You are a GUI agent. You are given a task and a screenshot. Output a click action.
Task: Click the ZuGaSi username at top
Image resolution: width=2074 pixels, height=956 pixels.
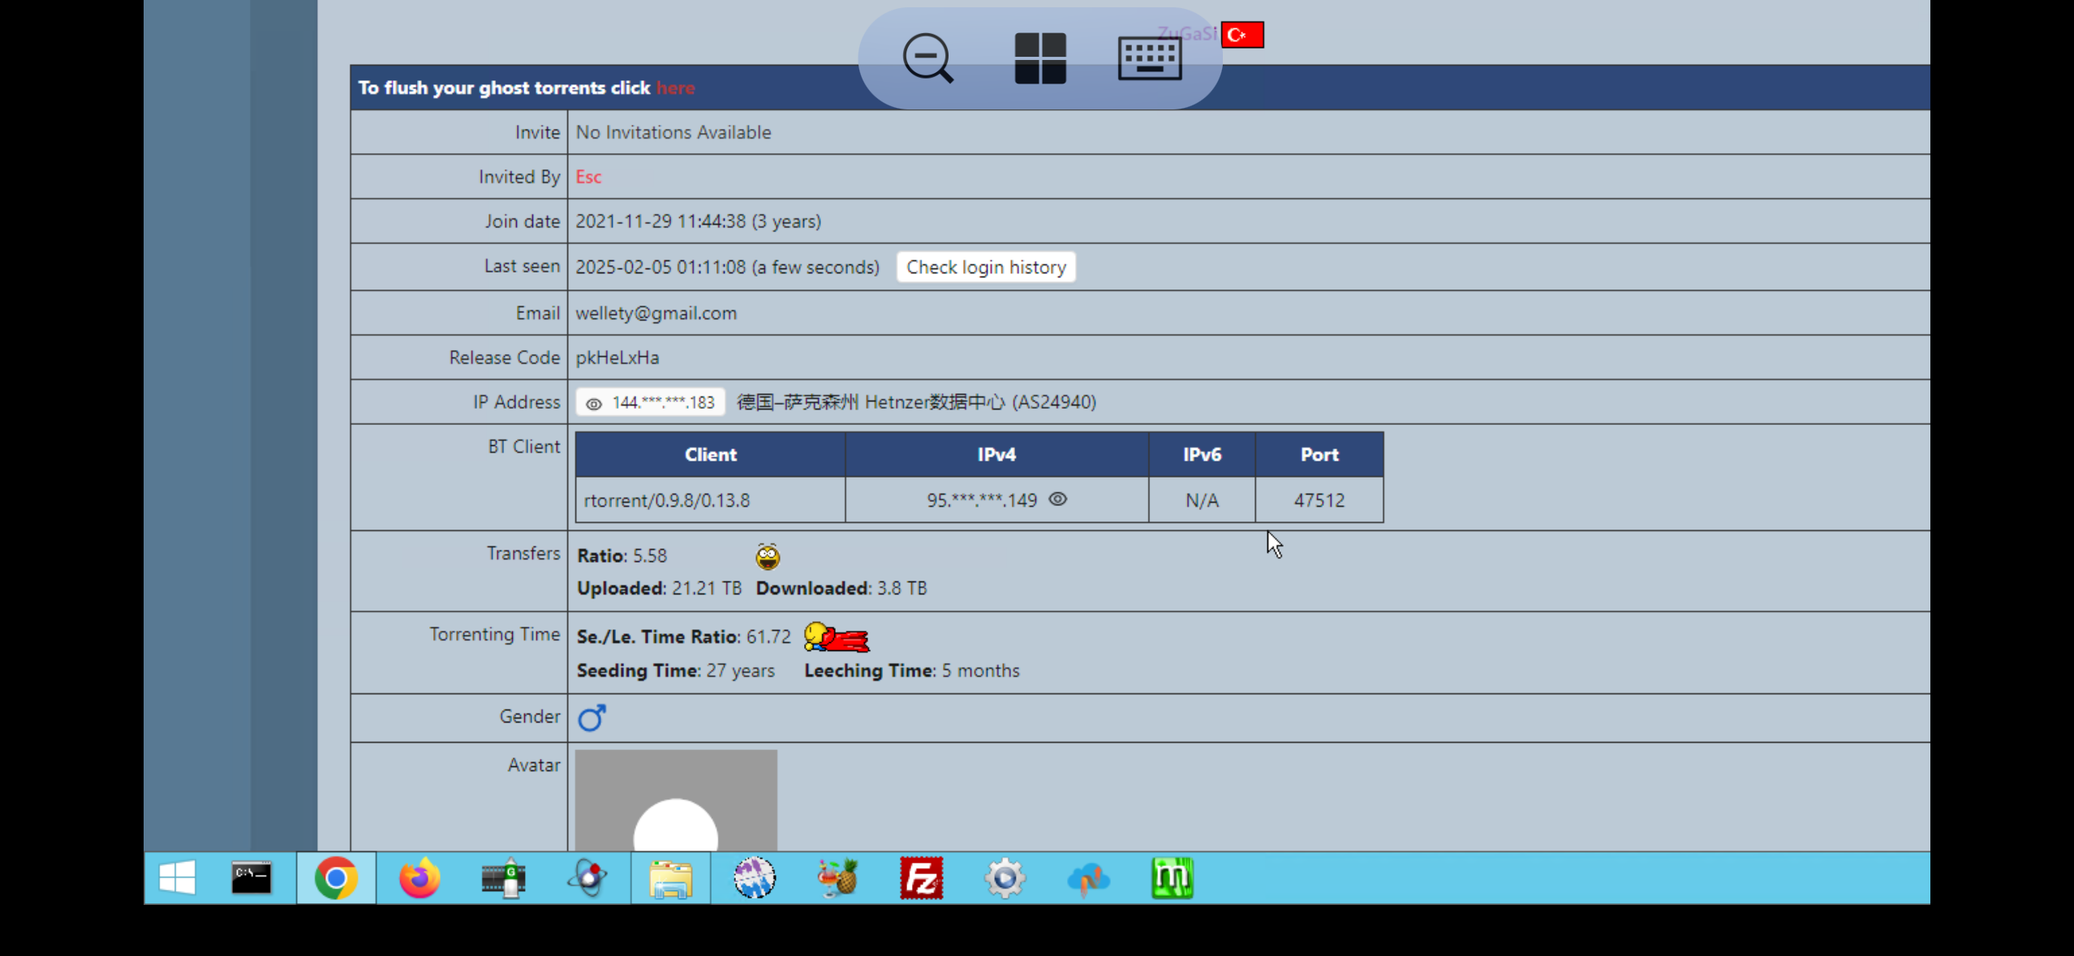coord(1186,35)
